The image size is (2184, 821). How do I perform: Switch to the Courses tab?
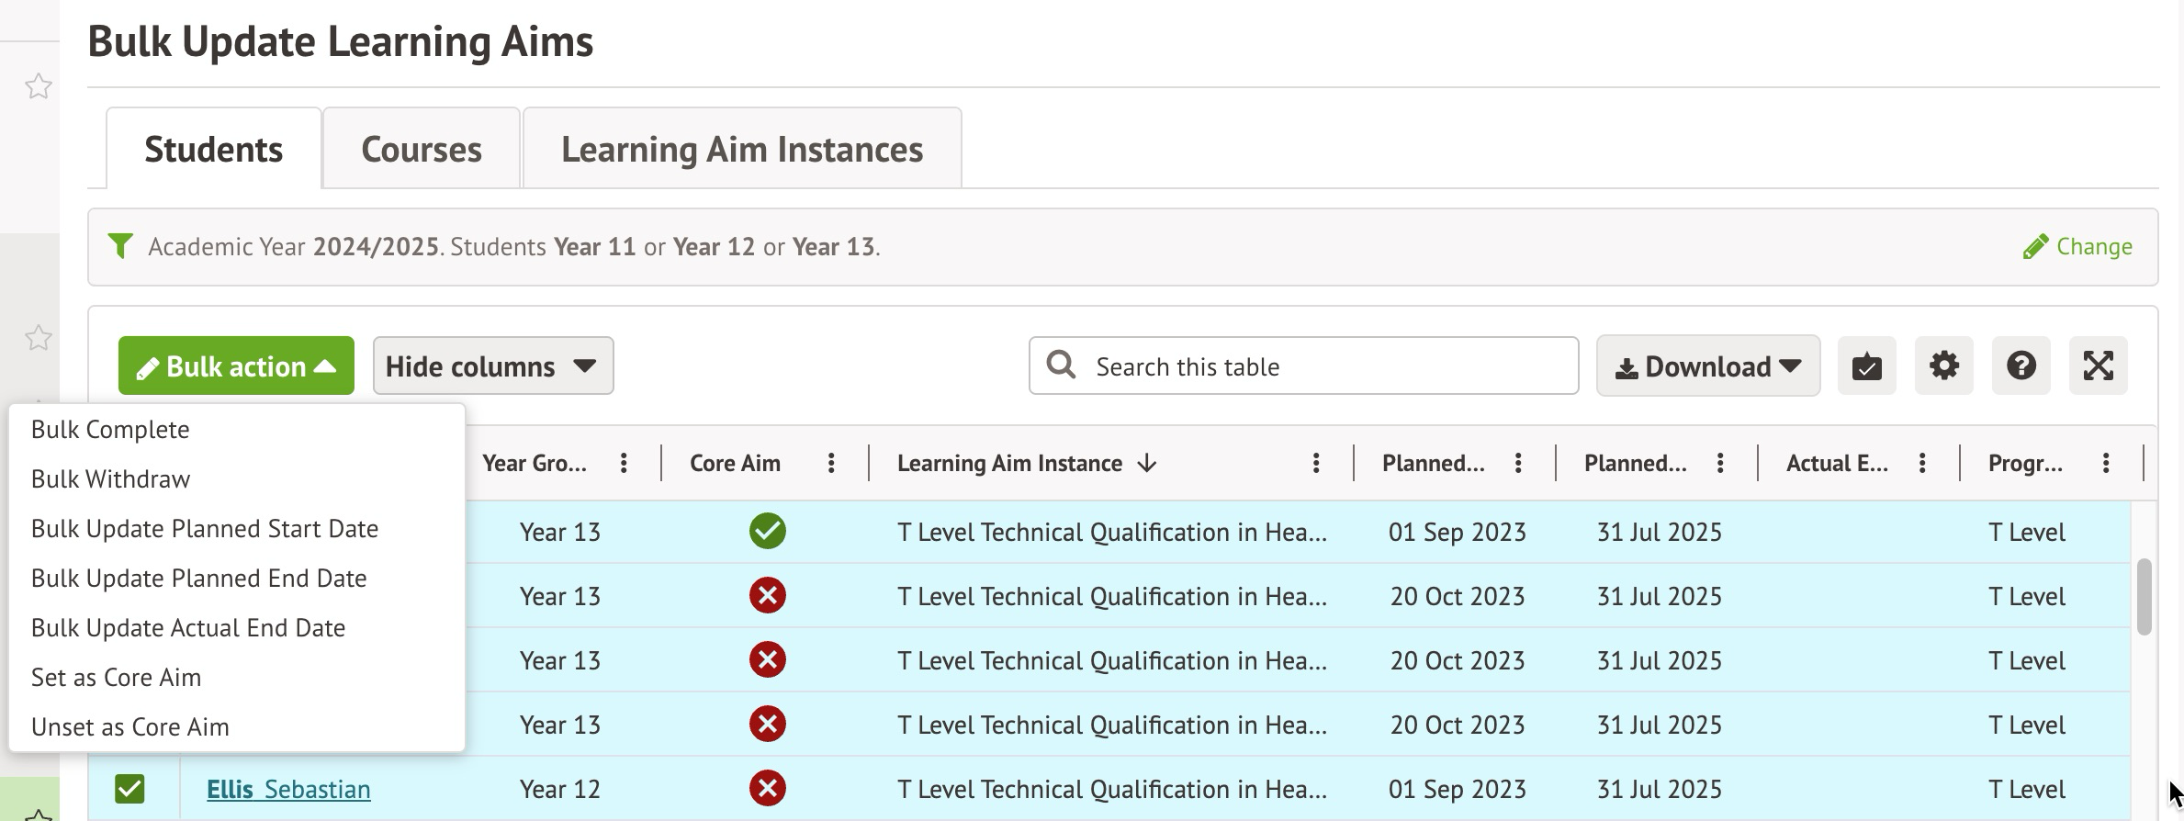[421, 149]
